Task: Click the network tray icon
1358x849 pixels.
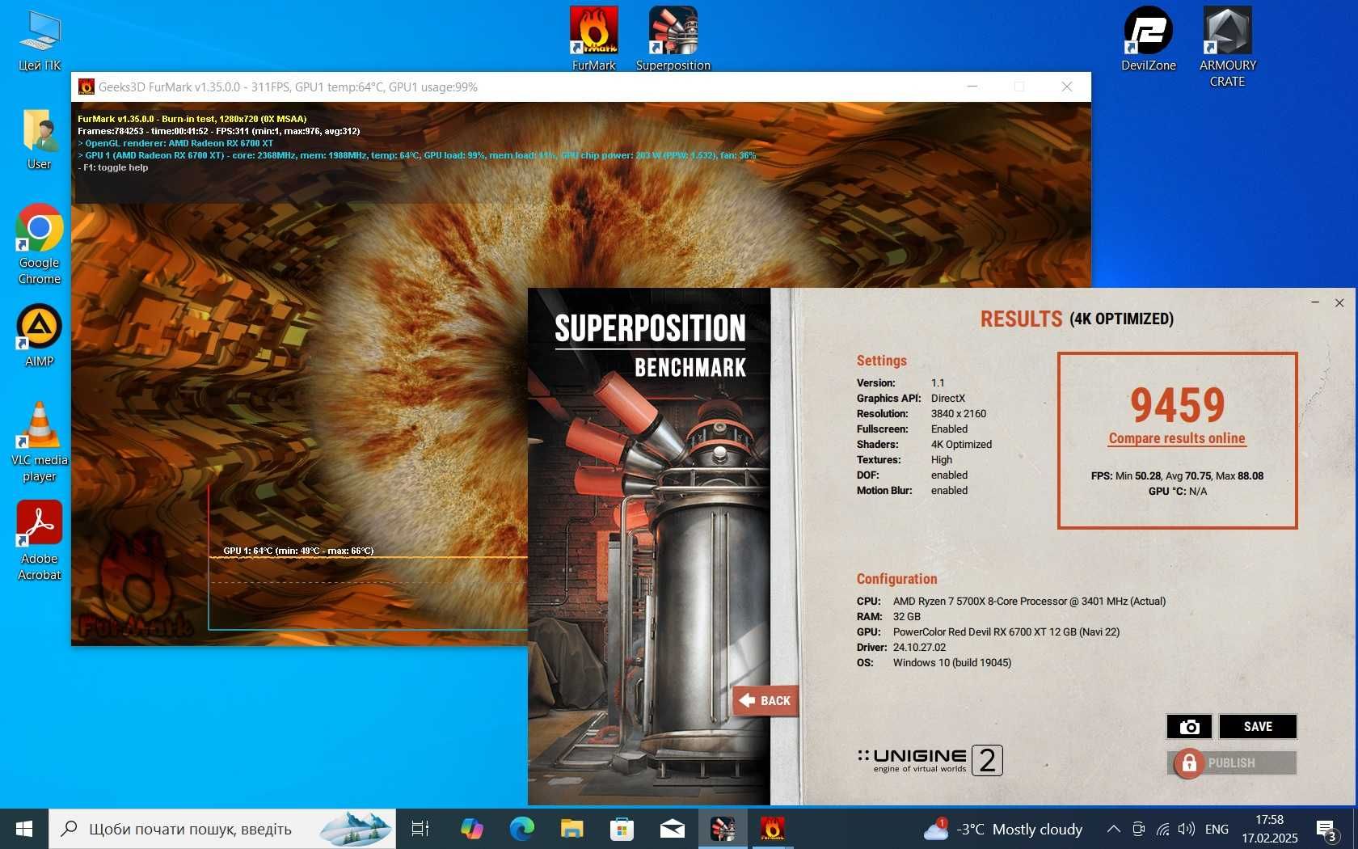Action: [x=1162, y=829]
